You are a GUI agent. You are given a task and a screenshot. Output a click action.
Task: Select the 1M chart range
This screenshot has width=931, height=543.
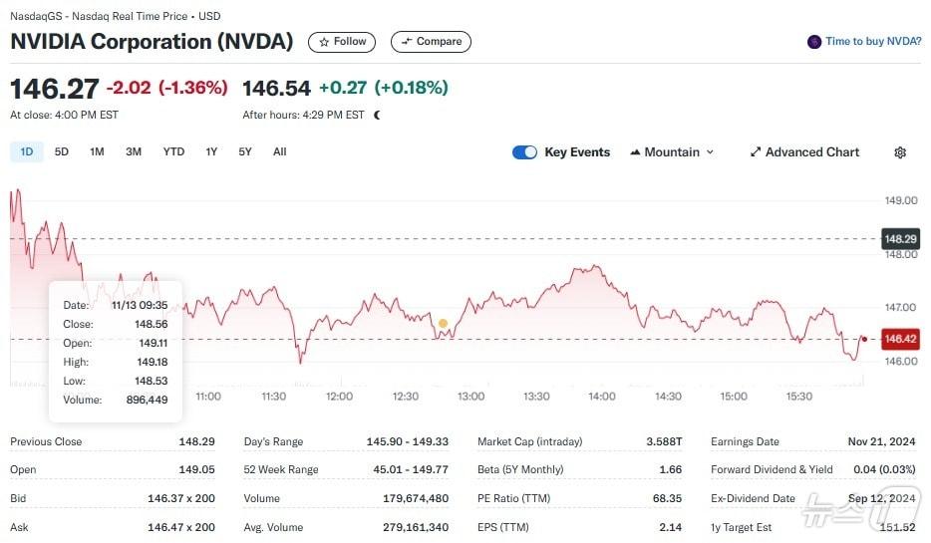97,152
